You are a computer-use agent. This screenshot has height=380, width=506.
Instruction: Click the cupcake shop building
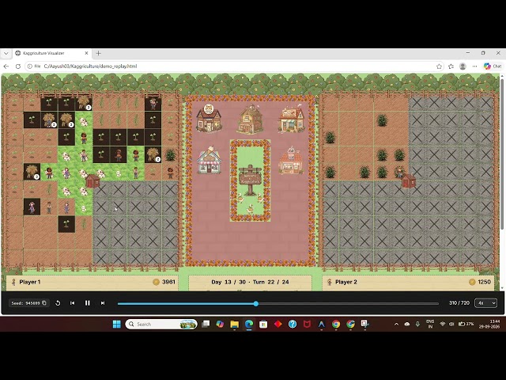click(291, 160)
